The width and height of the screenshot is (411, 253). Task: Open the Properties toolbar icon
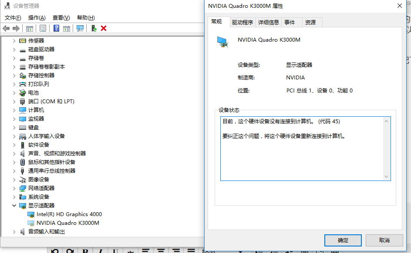(43, 28)
